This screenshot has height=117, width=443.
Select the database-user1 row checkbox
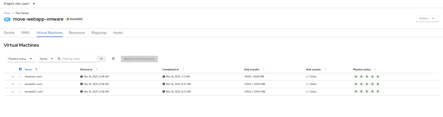[x=20, y=77]
